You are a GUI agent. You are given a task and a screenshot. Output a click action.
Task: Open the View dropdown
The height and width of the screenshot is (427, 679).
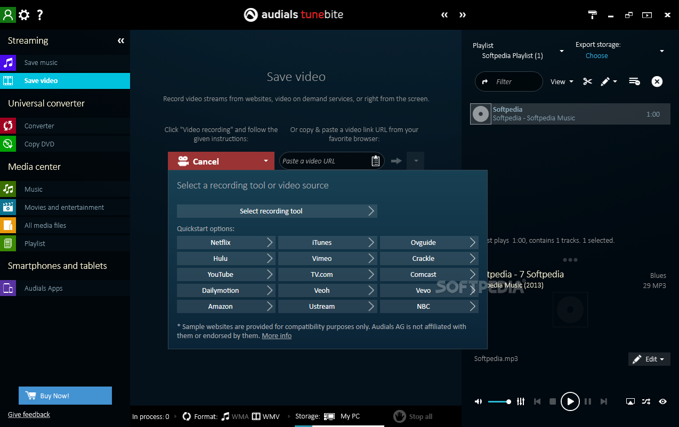point(562,81)
